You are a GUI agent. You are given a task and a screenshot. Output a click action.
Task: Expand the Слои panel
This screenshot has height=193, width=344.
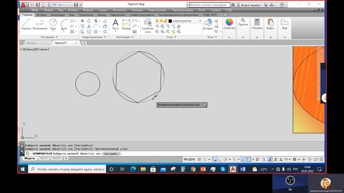click(171, 37)
